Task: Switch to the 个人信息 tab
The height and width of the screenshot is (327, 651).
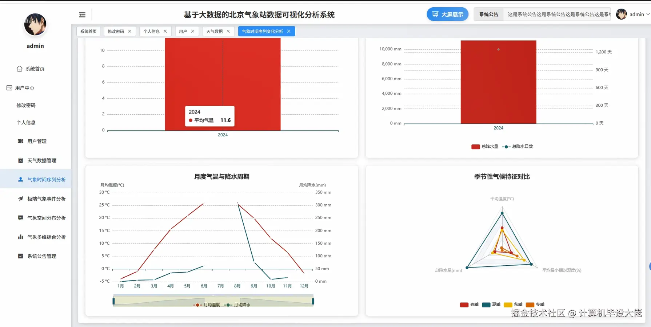Action: point(152,31)
